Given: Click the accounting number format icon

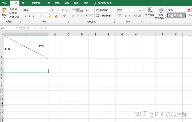Looking at the screenshot, I should click(119, 16).
